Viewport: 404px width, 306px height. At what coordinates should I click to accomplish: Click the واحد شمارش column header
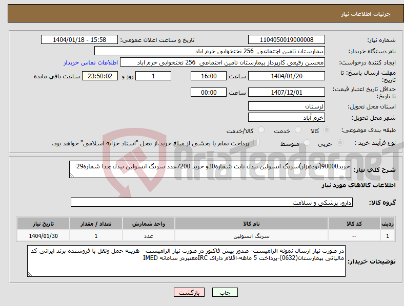pyautogui.click(x=149, y=224)
